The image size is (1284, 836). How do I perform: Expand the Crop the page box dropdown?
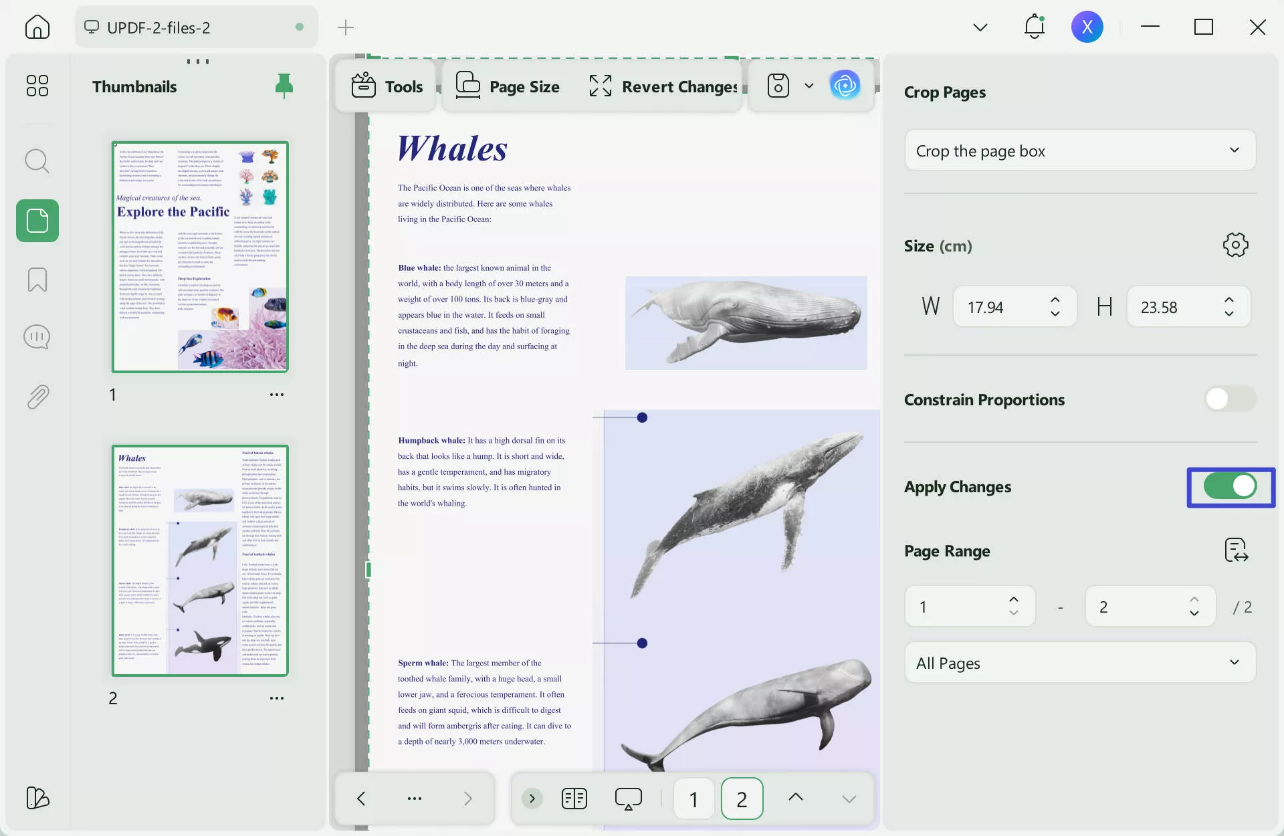[1079, 150]
